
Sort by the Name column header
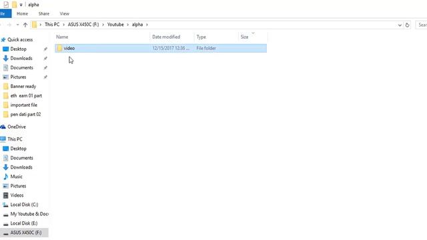click(x=62, y=37)
